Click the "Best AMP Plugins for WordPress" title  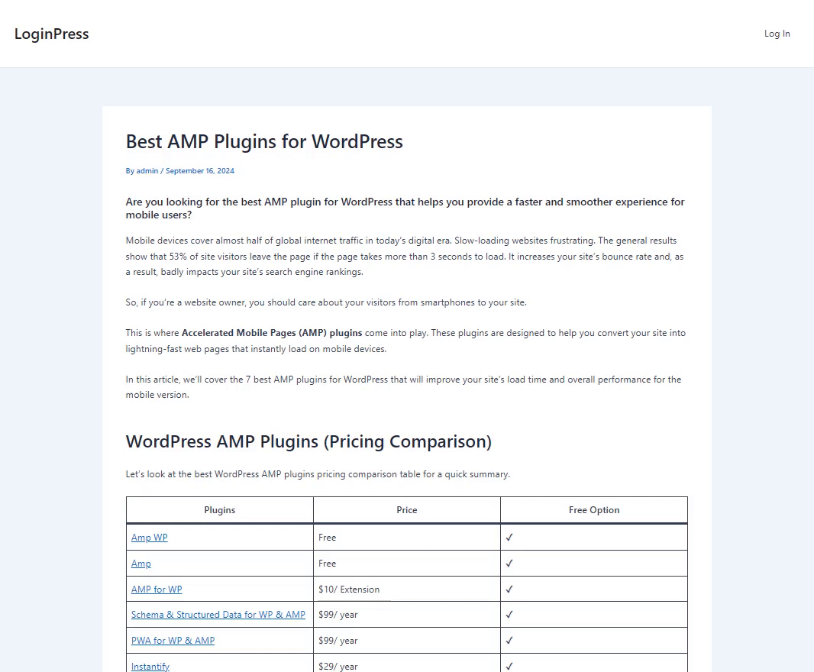[264, 142]
